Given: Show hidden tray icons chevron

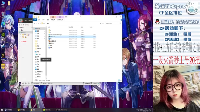Looking at the screenshot, I should [136, 110].
